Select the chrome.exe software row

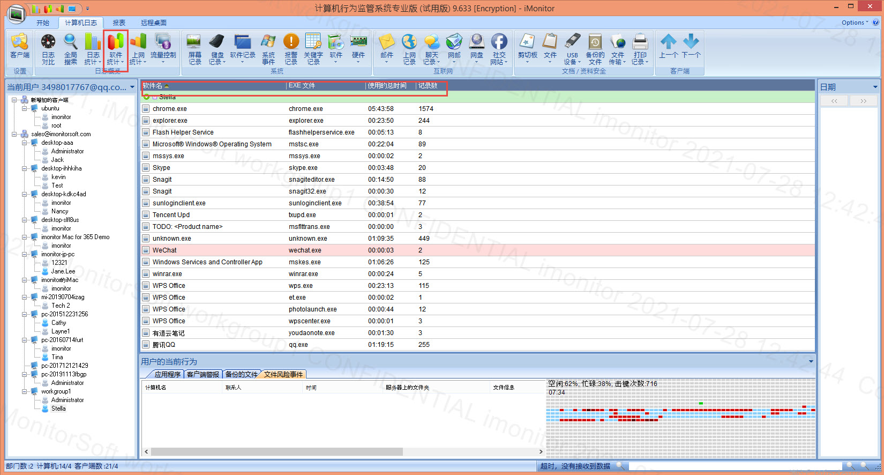coord(478,109)
